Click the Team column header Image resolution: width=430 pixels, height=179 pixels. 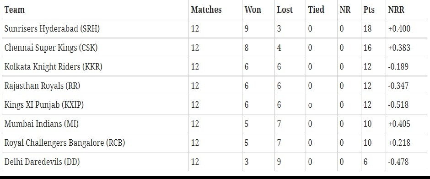pos(15,10)
